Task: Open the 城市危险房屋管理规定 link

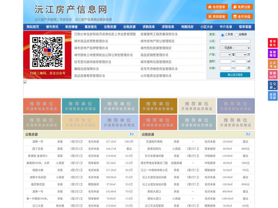Action: pos(156,48)
